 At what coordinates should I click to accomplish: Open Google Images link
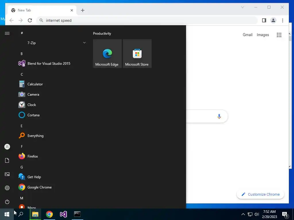(263, 35)
